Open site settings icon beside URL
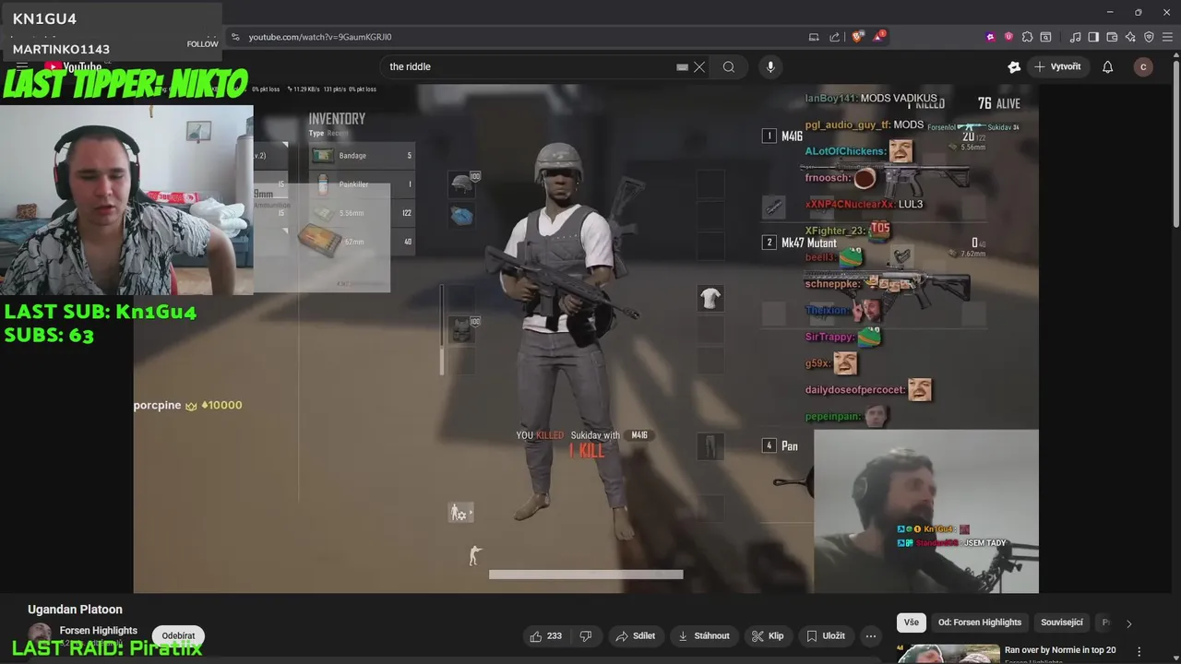Screen dimensions: 1181x664 click(x=235, y=37)
